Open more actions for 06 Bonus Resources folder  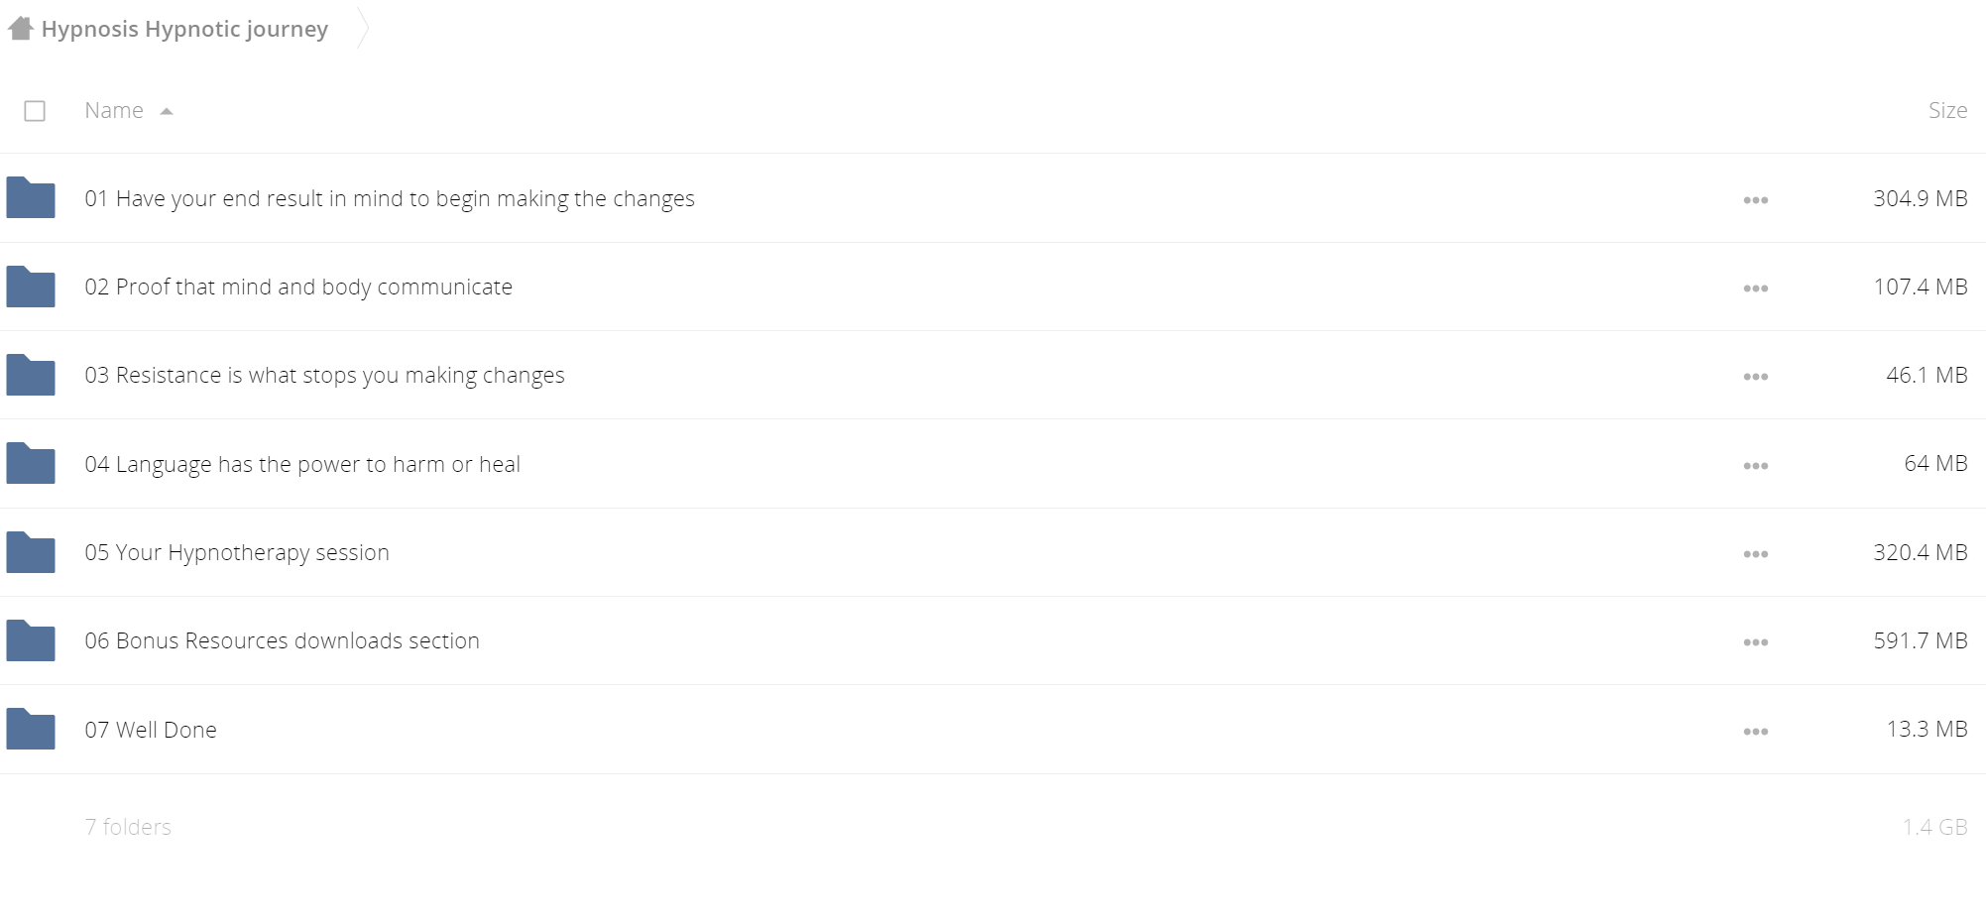(1755, 642)
